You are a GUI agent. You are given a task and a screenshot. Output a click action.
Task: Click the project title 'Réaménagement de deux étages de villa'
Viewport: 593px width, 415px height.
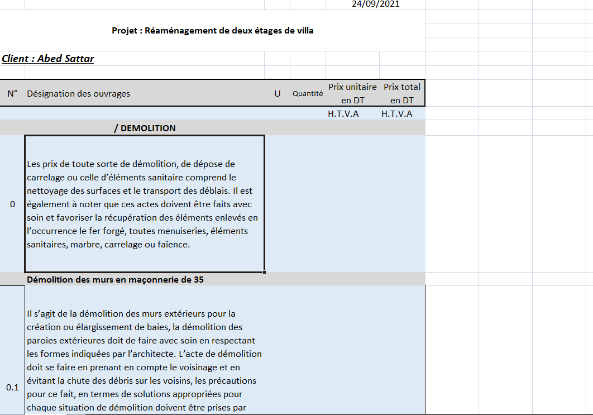tap(212, 31)
